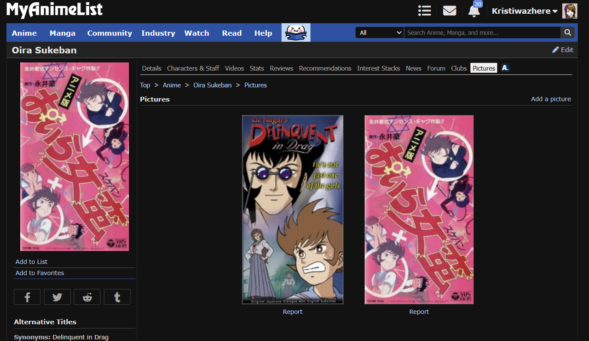589x341 pixels.
Task: Open the Industry menu
Action: coord(158,33)
